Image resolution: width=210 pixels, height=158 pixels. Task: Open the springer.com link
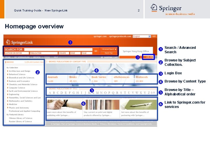pyautogui.click(x=100, y=36)
